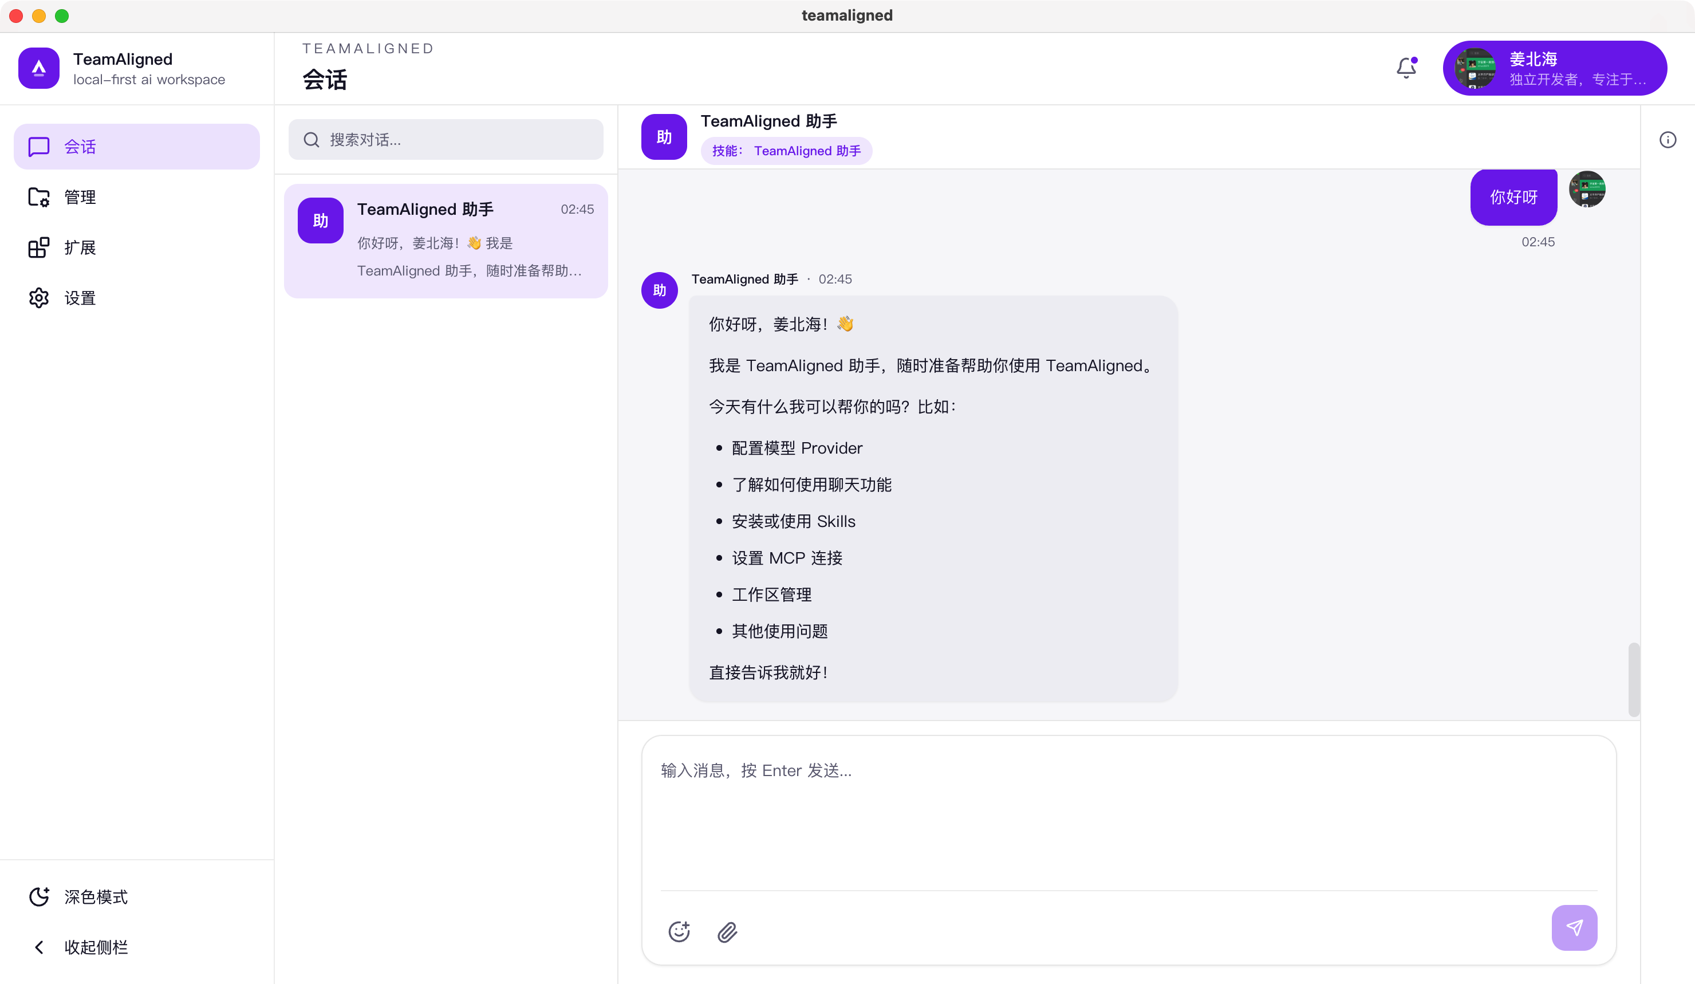Screen dimensions: 1695x984
Task: Click the 工作区管理 bullet text
Action: 771,595
